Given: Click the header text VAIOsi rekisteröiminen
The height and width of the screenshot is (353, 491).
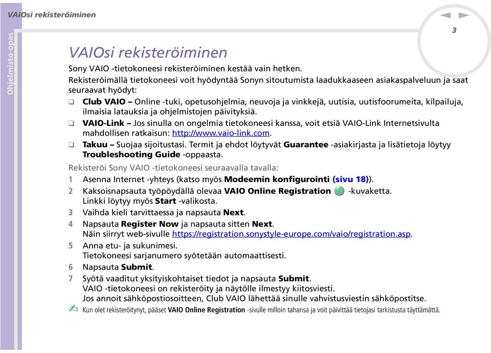Looking at the screenshot, I should tap(52, 15).
